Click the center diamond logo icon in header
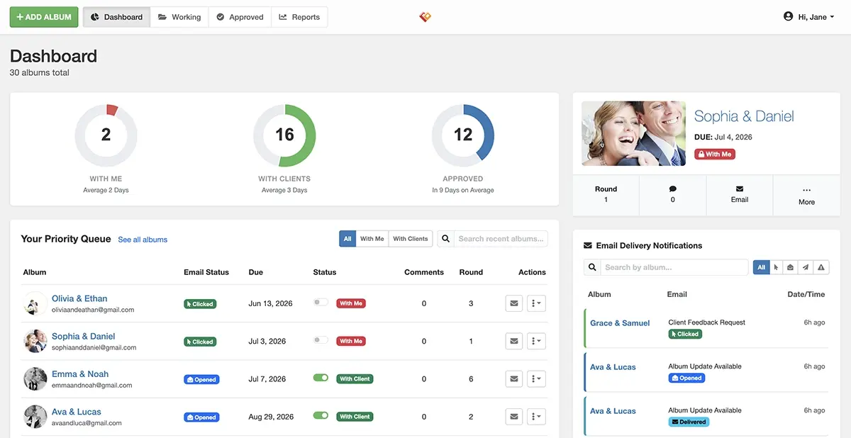This screenshot has height=438, width=851. click(x=425, y=16)
